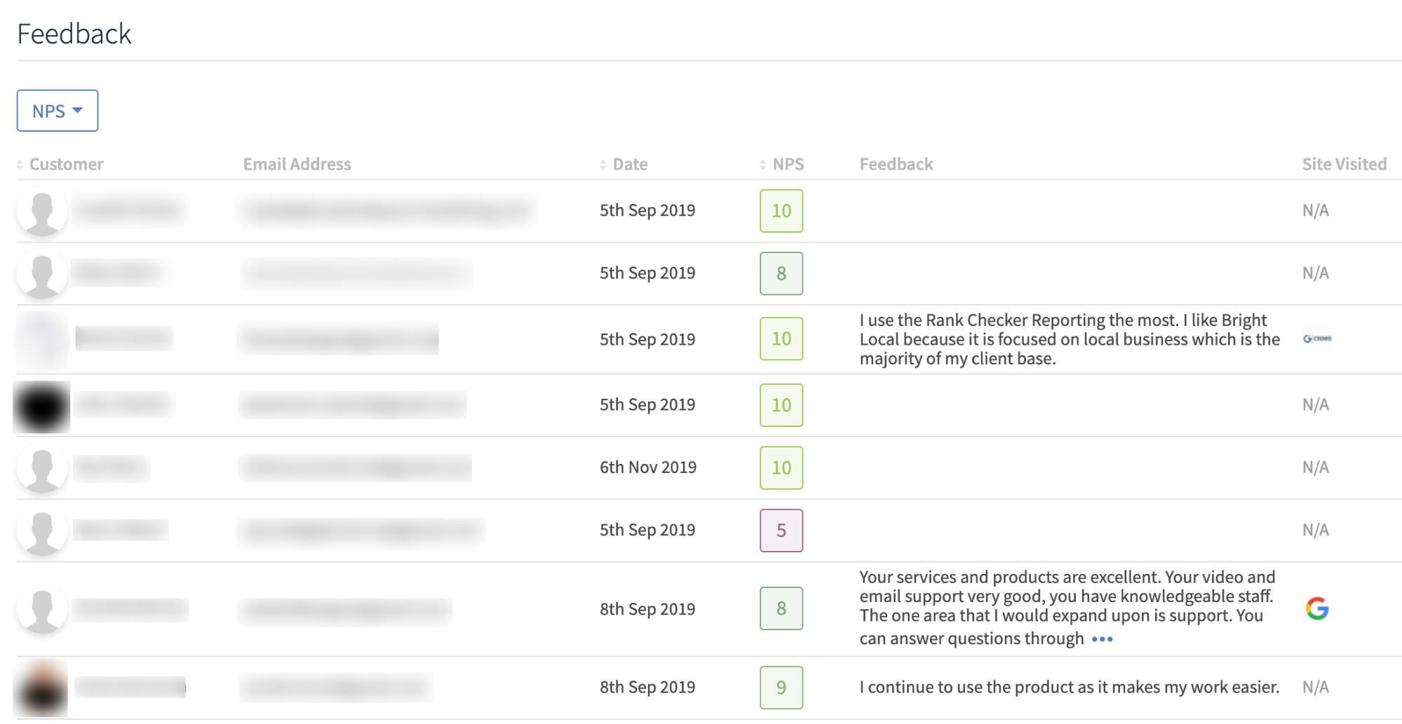Toggle sorting on the Customer column
Screen dimensions: 1402x724
tap(20, 164)
